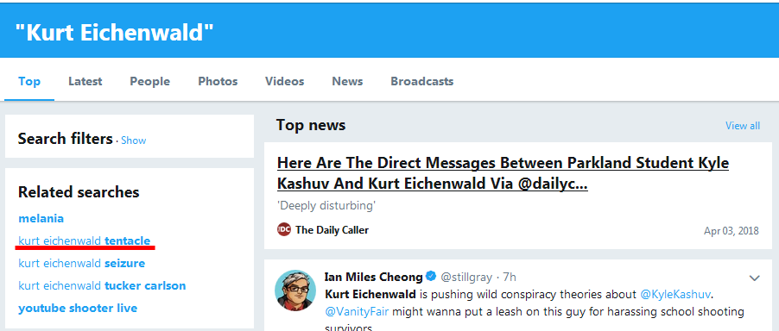Switch to the Latest tab
779x331 pixels.
(x=85, y=81)
